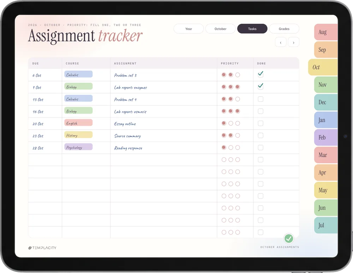Click 'Reading response' assignment text

[128, 148]
